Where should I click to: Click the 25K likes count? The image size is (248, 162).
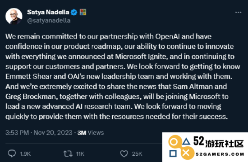(137, 154)
